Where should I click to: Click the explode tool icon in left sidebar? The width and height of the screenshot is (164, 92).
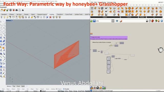click(4, 48)
